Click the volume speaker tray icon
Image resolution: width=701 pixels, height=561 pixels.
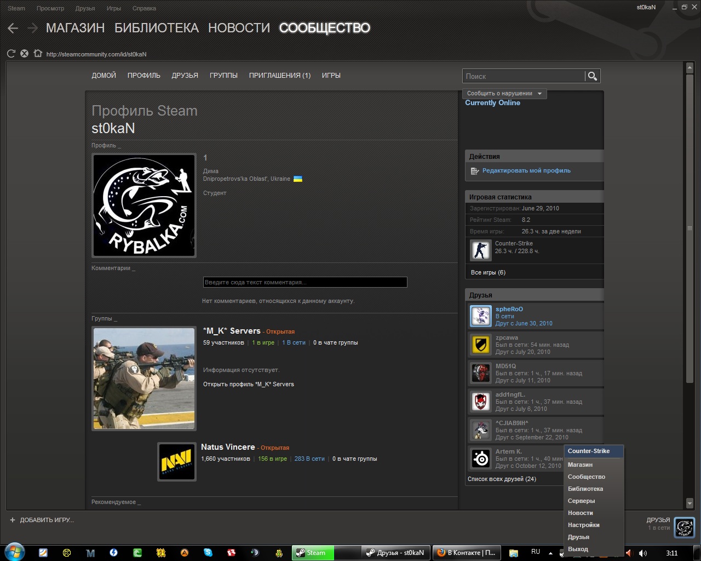point(642,553)
